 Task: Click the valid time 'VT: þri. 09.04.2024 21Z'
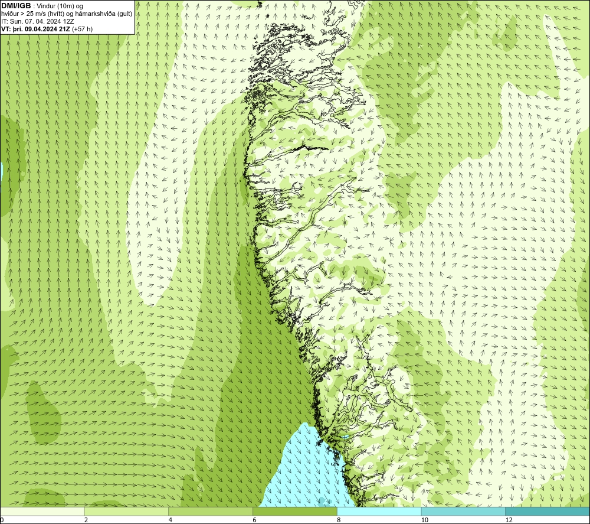pos(35,29)
